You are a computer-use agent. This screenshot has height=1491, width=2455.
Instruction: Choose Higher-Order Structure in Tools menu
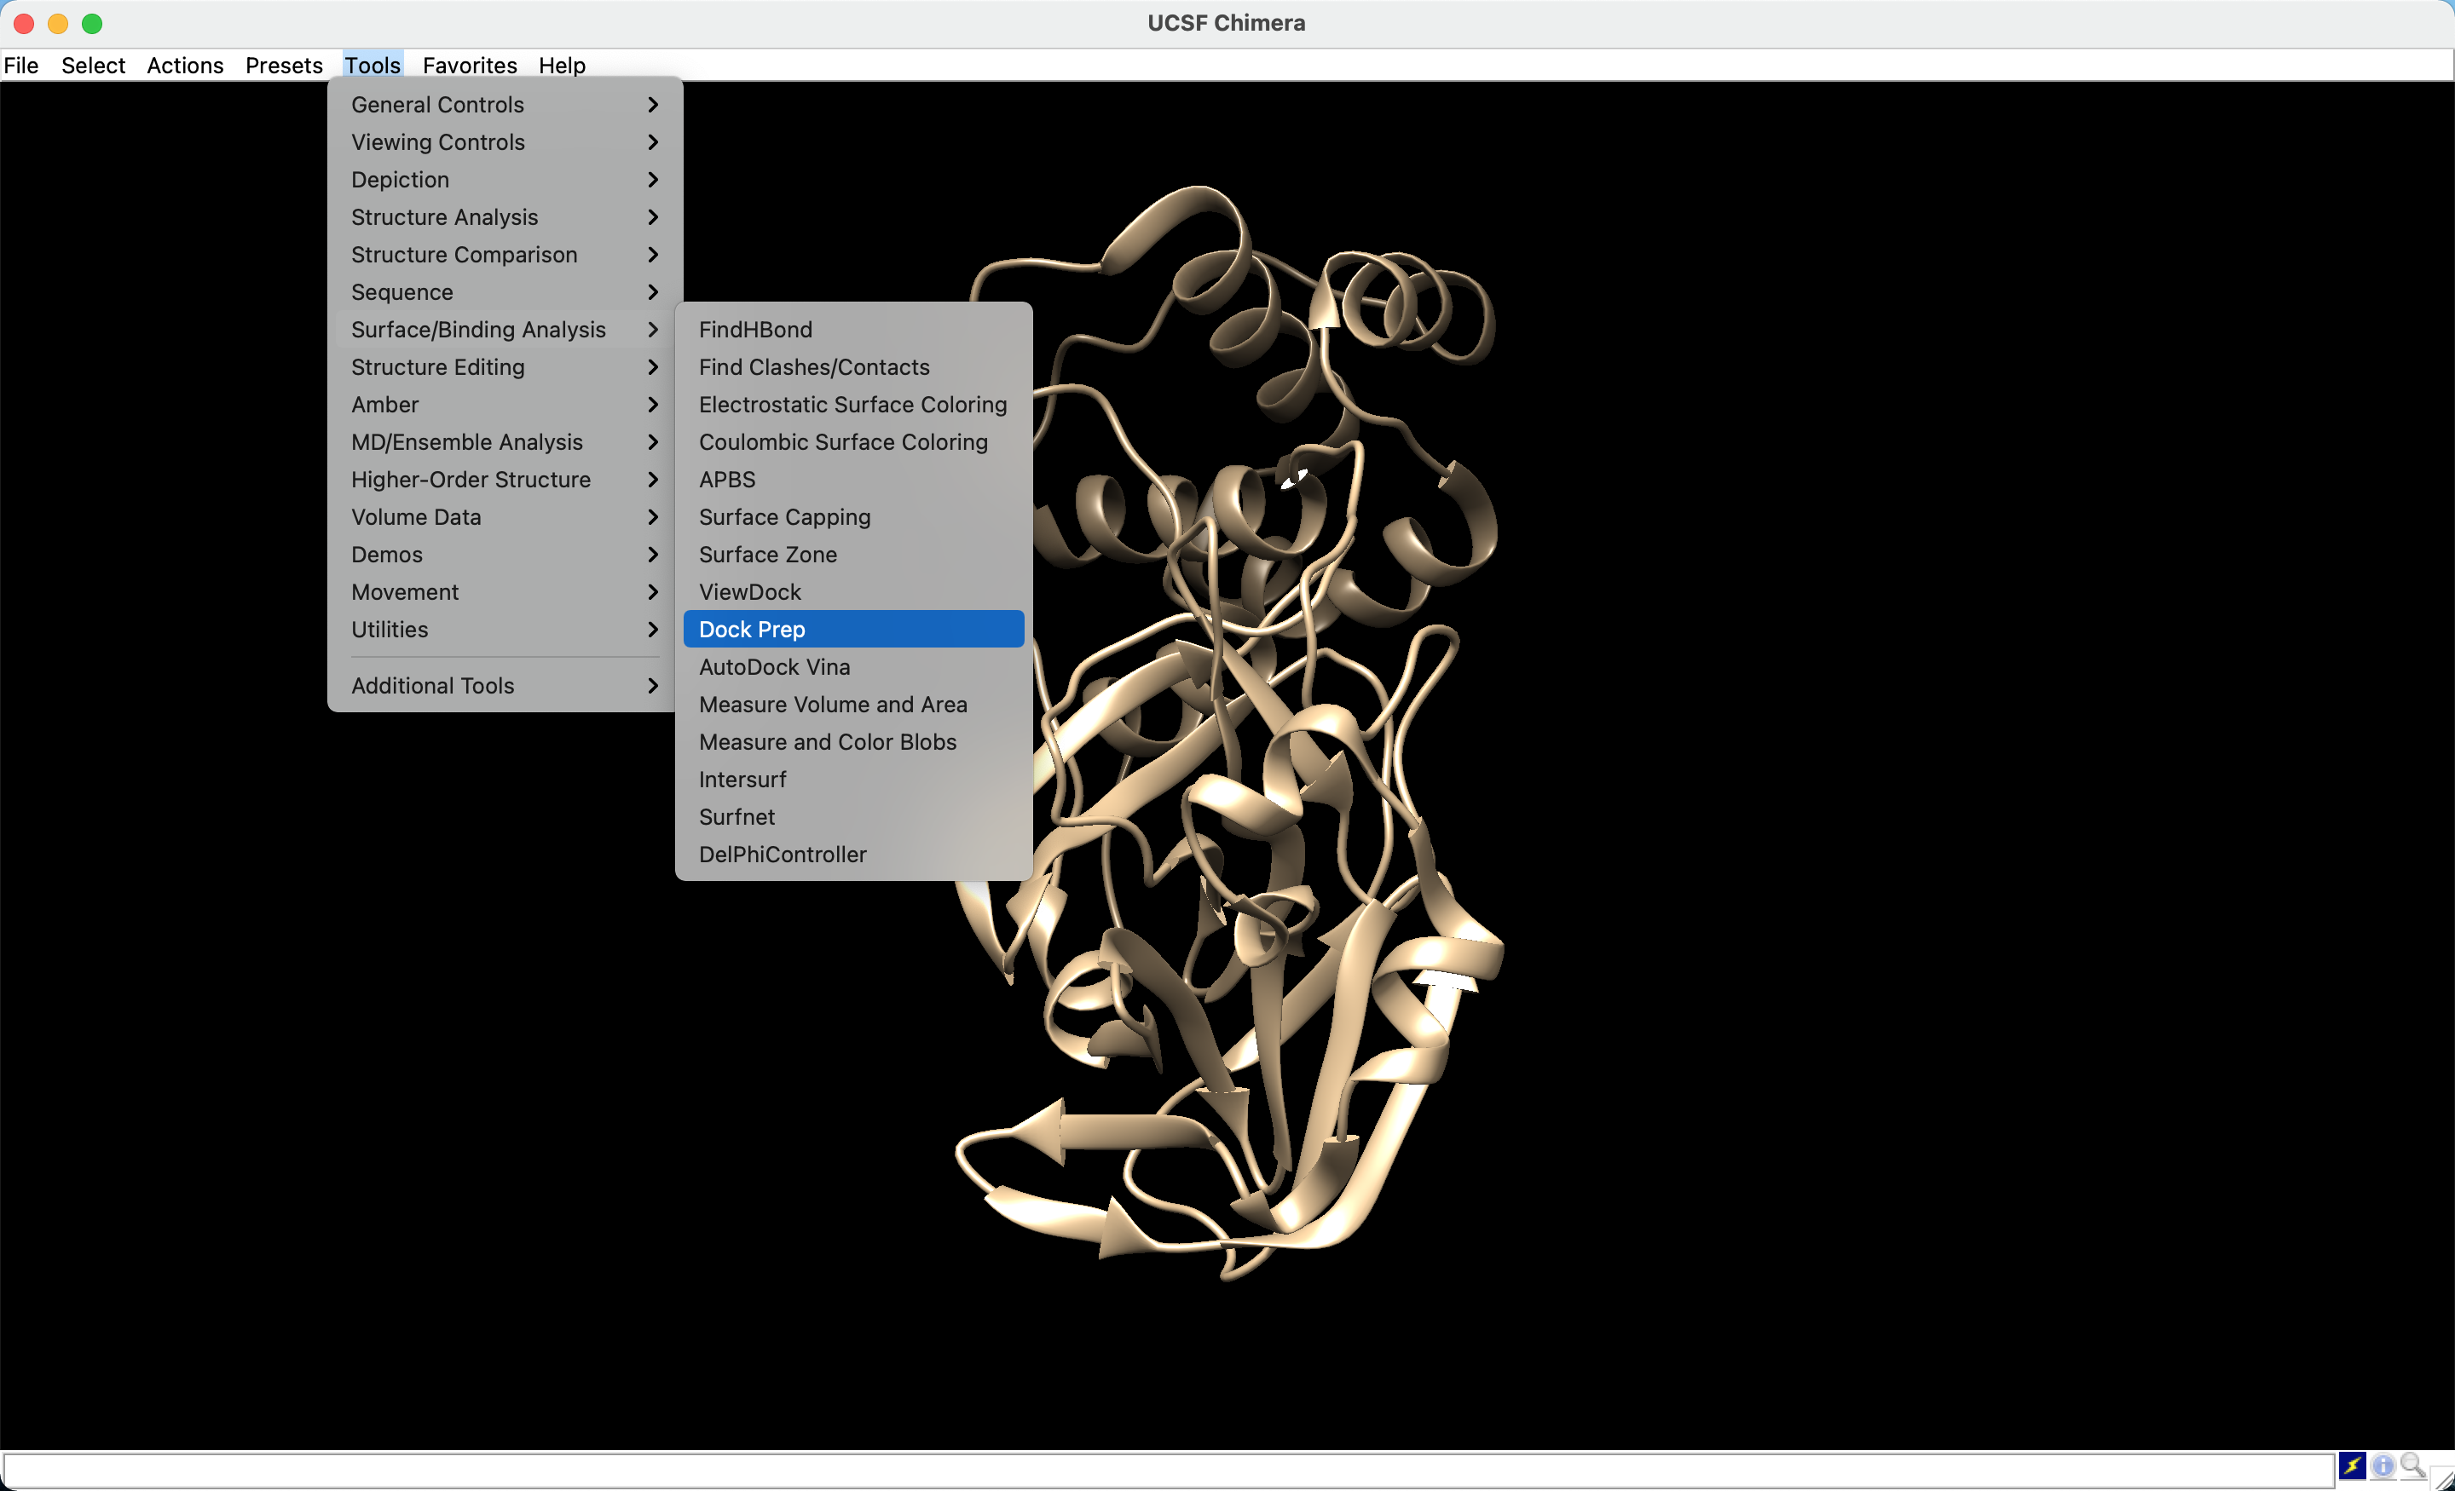(x=505, y=480)
